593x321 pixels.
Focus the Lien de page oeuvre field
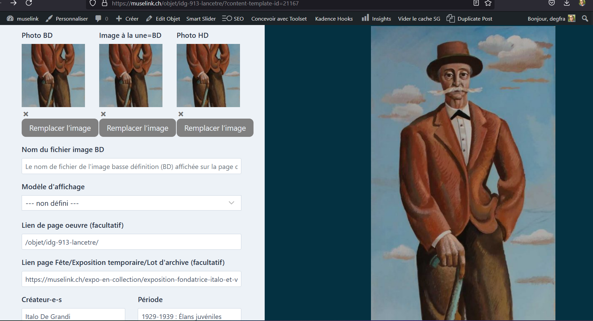click(131, 242)
